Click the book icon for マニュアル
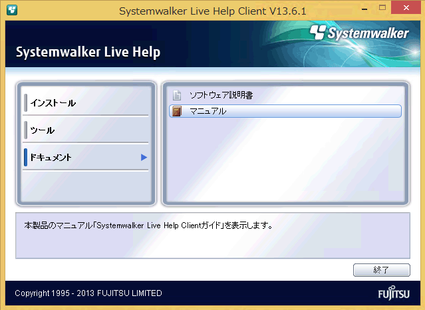Image resolution: width=425 pixels, height=310 pixels. pos(177,111)
